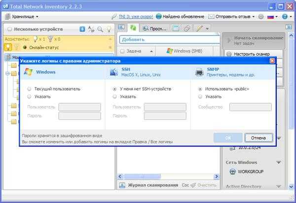Click the Windows (SMB) column header
This screenshot has height=203, width=296.
(184, 51)
